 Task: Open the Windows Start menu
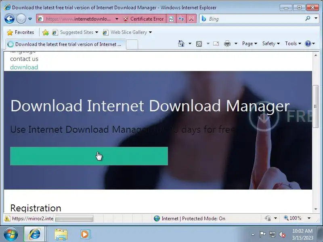(x=11, y=234)
